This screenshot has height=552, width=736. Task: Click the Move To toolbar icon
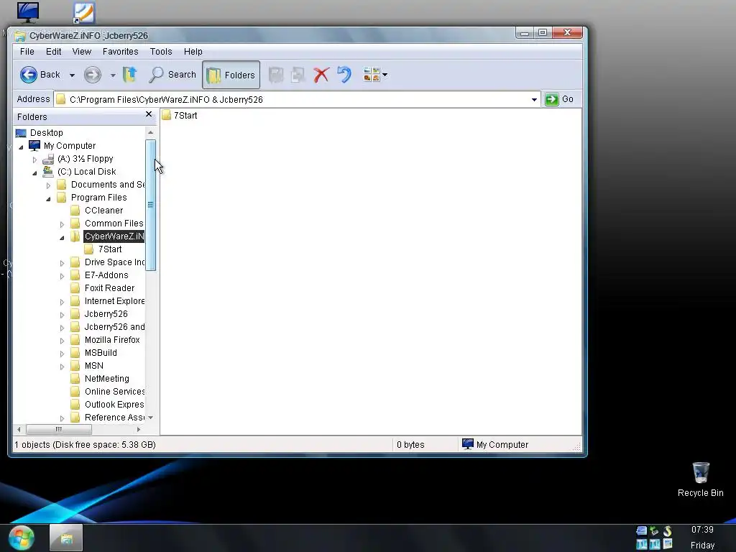coord(276,75)
